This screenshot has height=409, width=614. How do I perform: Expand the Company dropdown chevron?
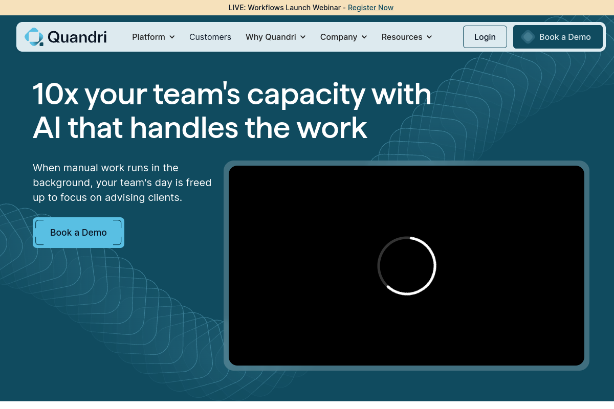[x=364, y=37]
